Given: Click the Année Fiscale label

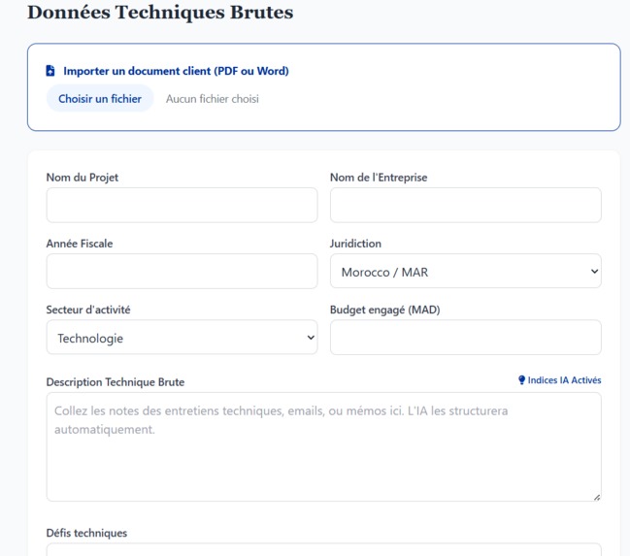Looking at the screenshot, I should [80, 244].
